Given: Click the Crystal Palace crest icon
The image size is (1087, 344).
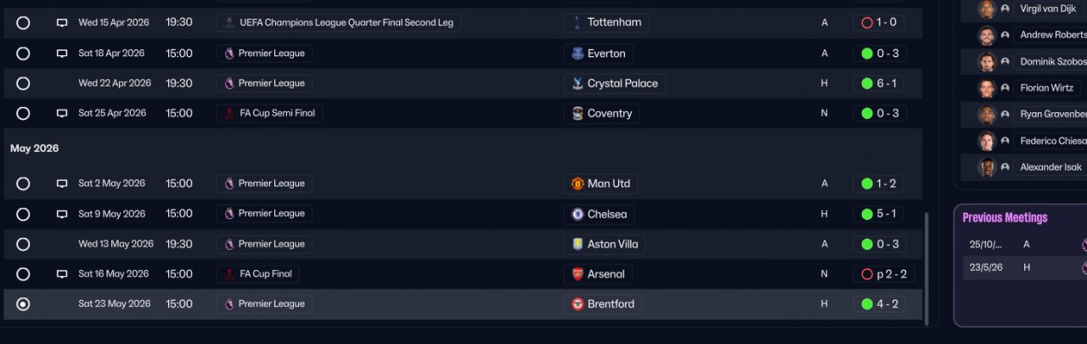Looking at the screenshot, I should [x=577, y=83].
